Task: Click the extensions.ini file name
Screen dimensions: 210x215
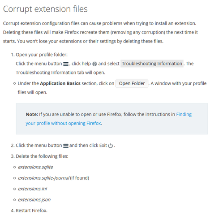Action: 33,189
